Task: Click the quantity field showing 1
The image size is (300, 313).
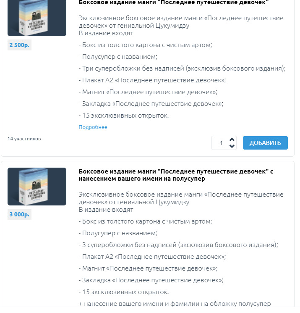Action: pos(221,143)
